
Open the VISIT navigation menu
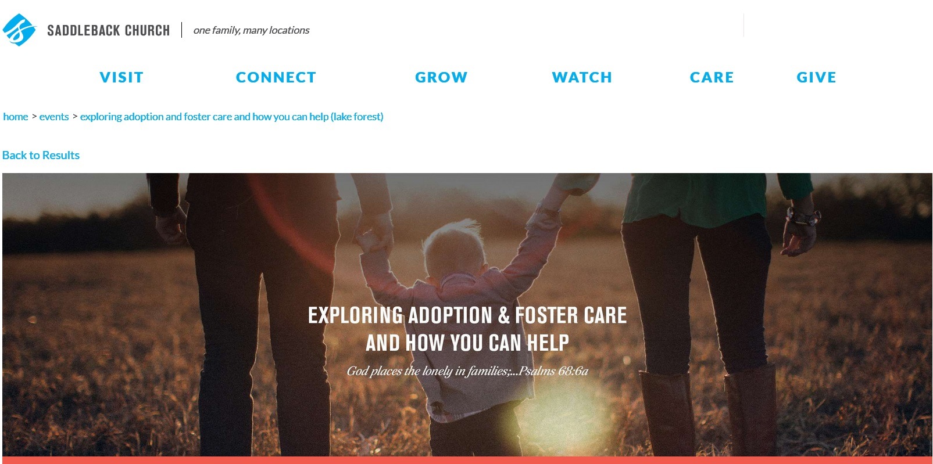121,77
